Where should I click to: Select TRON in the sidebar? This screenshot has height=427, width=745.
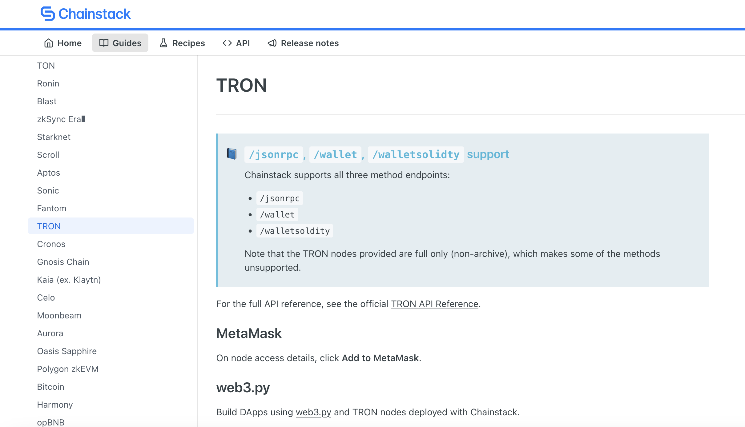point(49,226)
